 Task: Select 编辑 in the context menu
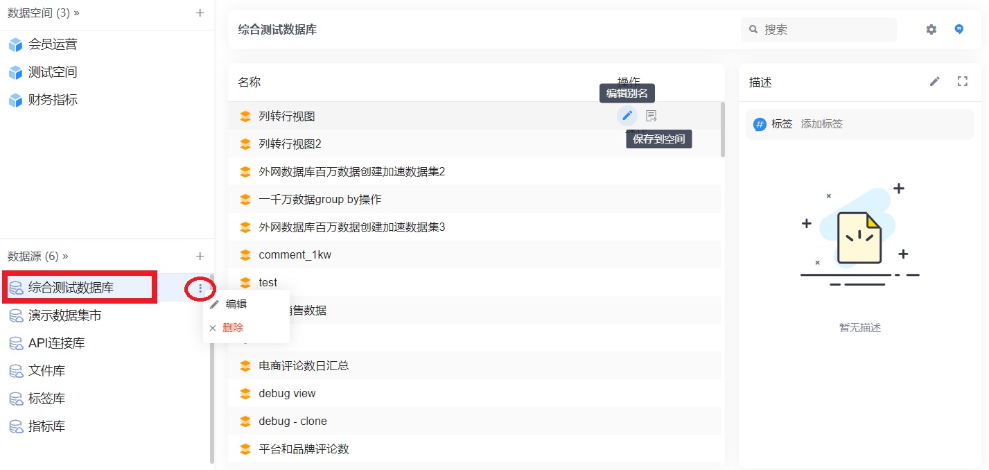pyautogui.click(x=236, y=303)
